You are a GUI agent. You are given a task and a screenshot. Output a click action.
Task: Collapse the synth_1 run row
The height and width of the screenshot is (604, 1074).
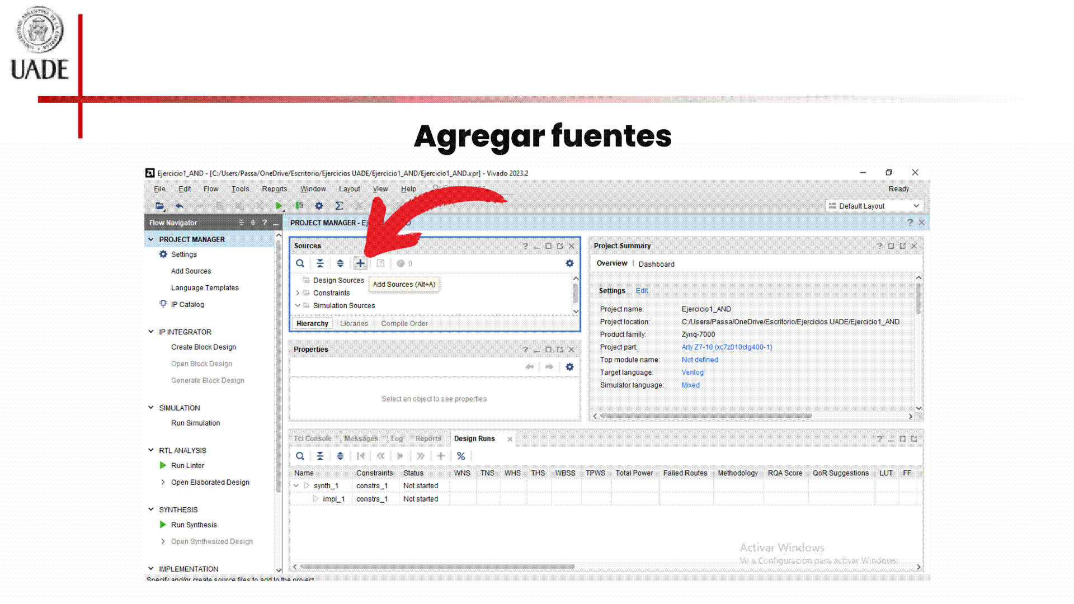click(x=296, y=486)
